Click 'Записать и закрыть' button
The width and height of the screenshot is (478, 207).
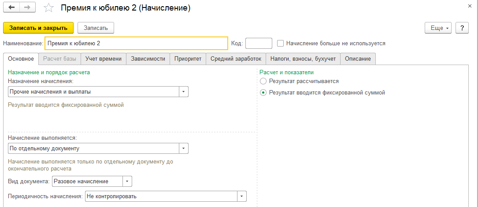(38, 28)
